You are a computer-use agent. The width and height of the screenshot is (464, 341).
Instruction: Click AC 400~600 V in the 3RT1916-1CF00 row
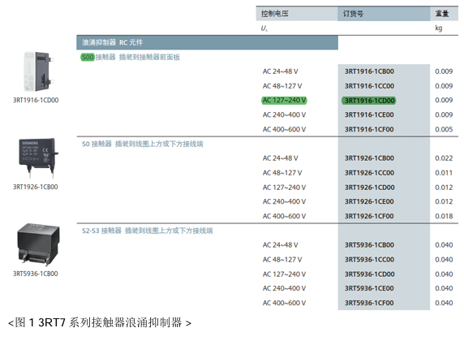[284, 129]
